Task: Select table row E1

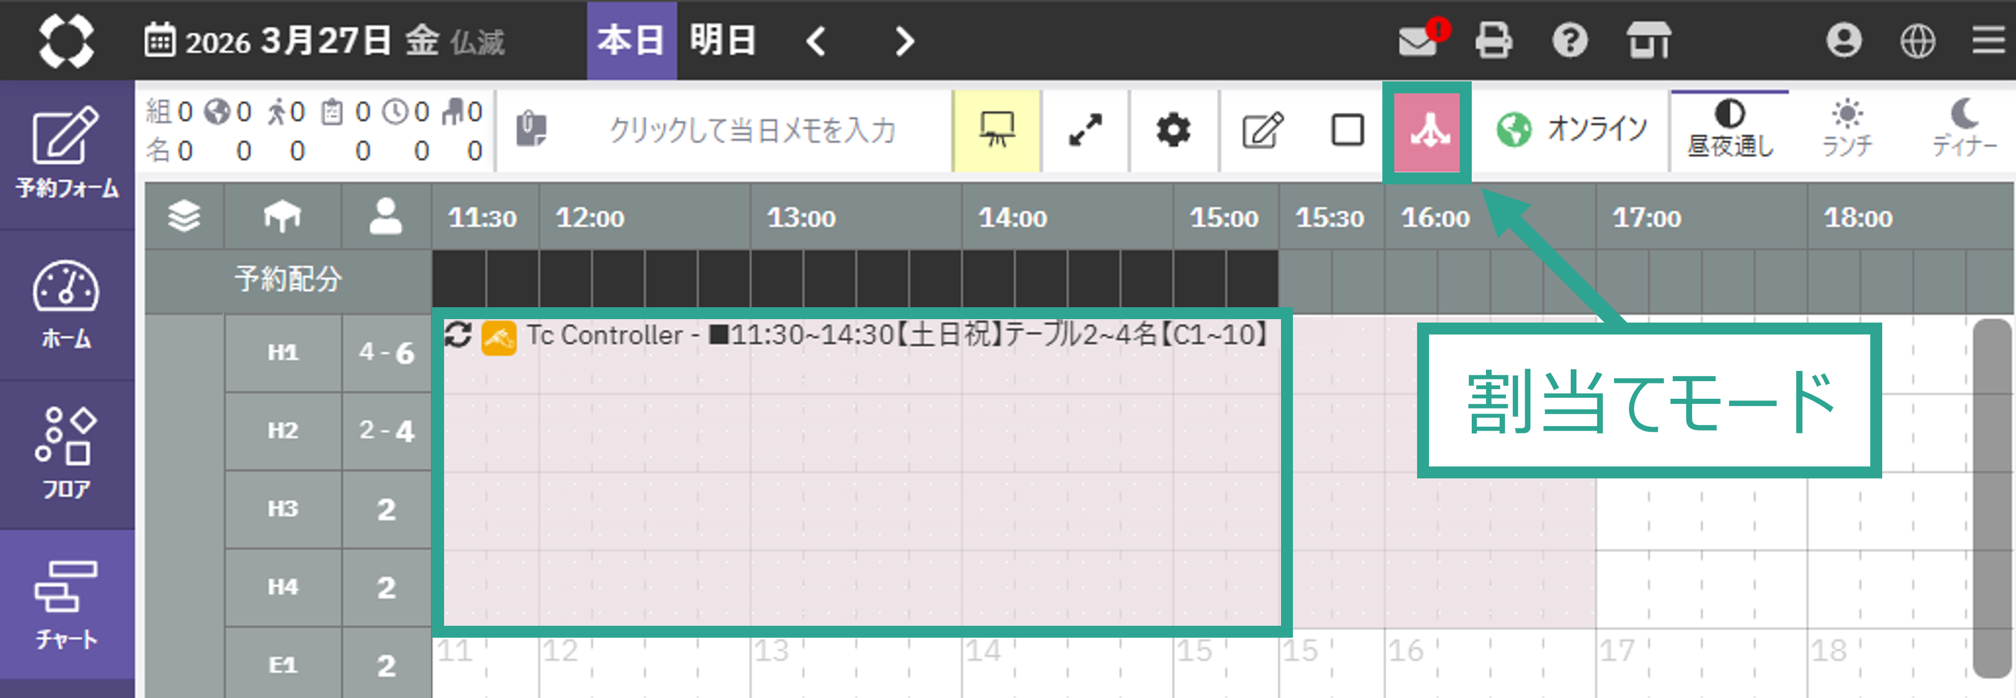Action: 284,664
